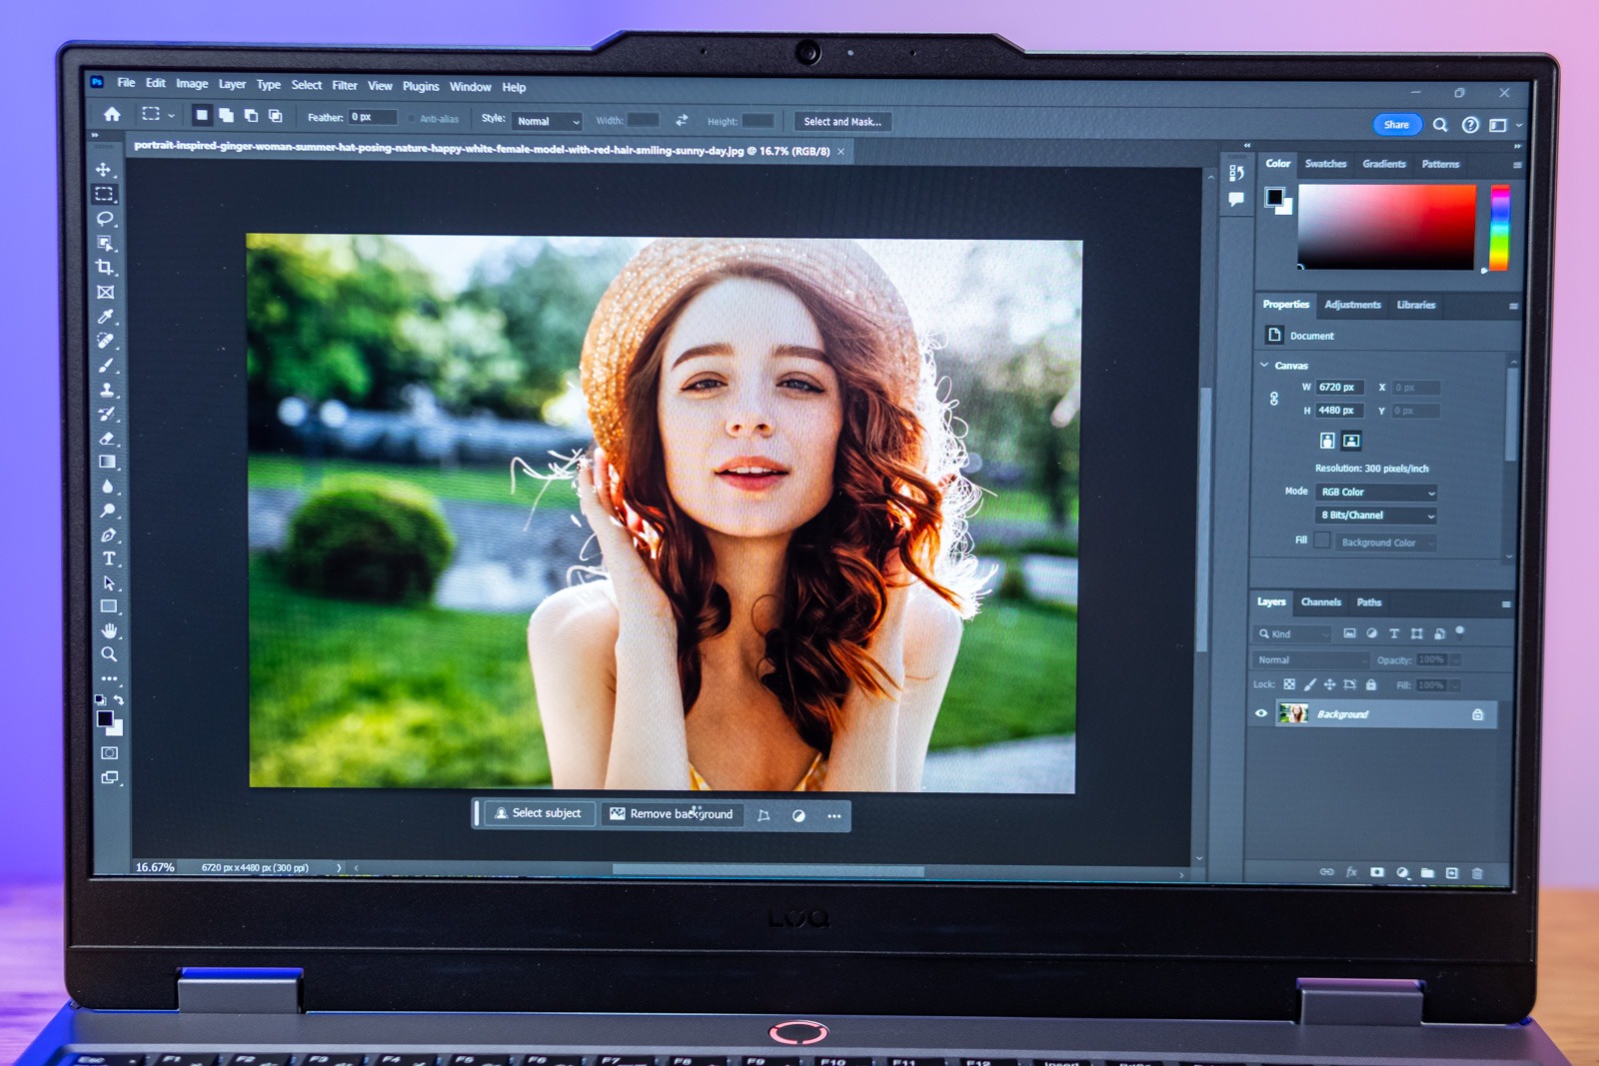
Task: Open the Mode dropdown showing RGB Color
Action: click(x=1376, y=492)
